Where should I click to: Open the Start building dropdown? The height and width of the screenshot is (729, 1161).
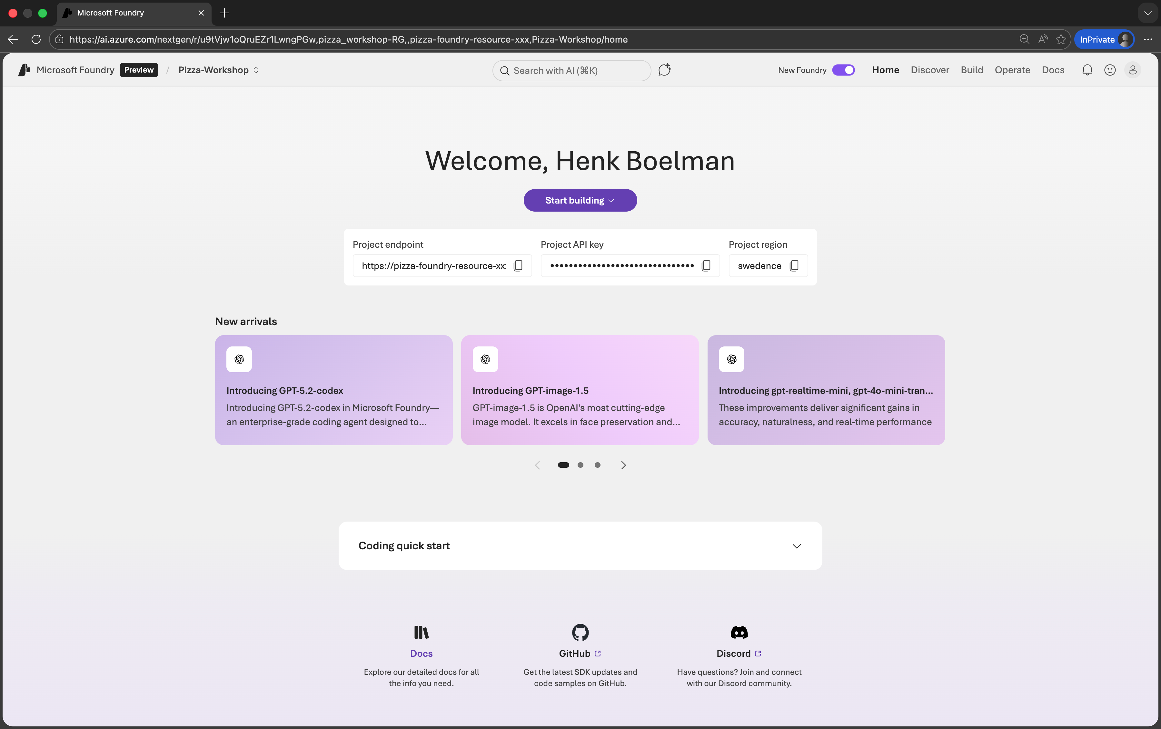point(580,200)
